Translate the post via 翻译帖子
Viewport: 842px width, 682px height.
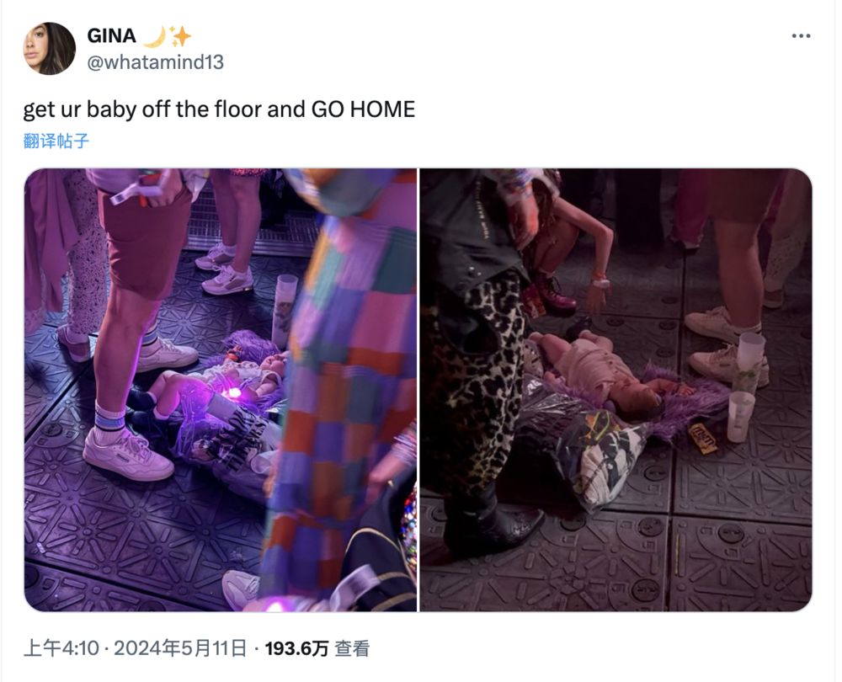click(x=56, y=141)
